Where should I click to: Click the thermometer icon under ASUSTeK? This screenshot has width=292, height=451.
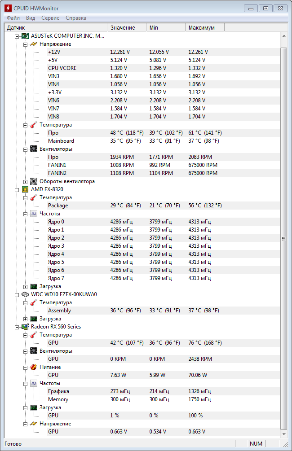pyautogui.click(x=34, y=125)
